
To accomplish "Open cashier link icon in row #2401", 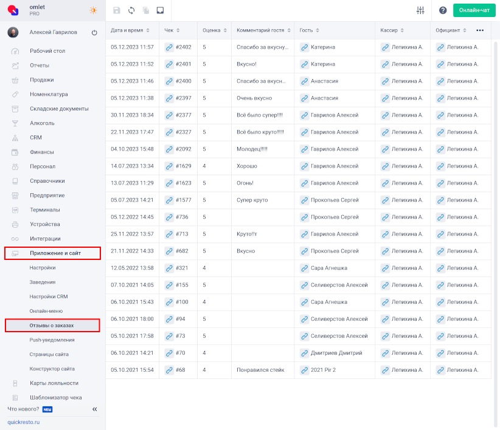I will click(385, 64).
